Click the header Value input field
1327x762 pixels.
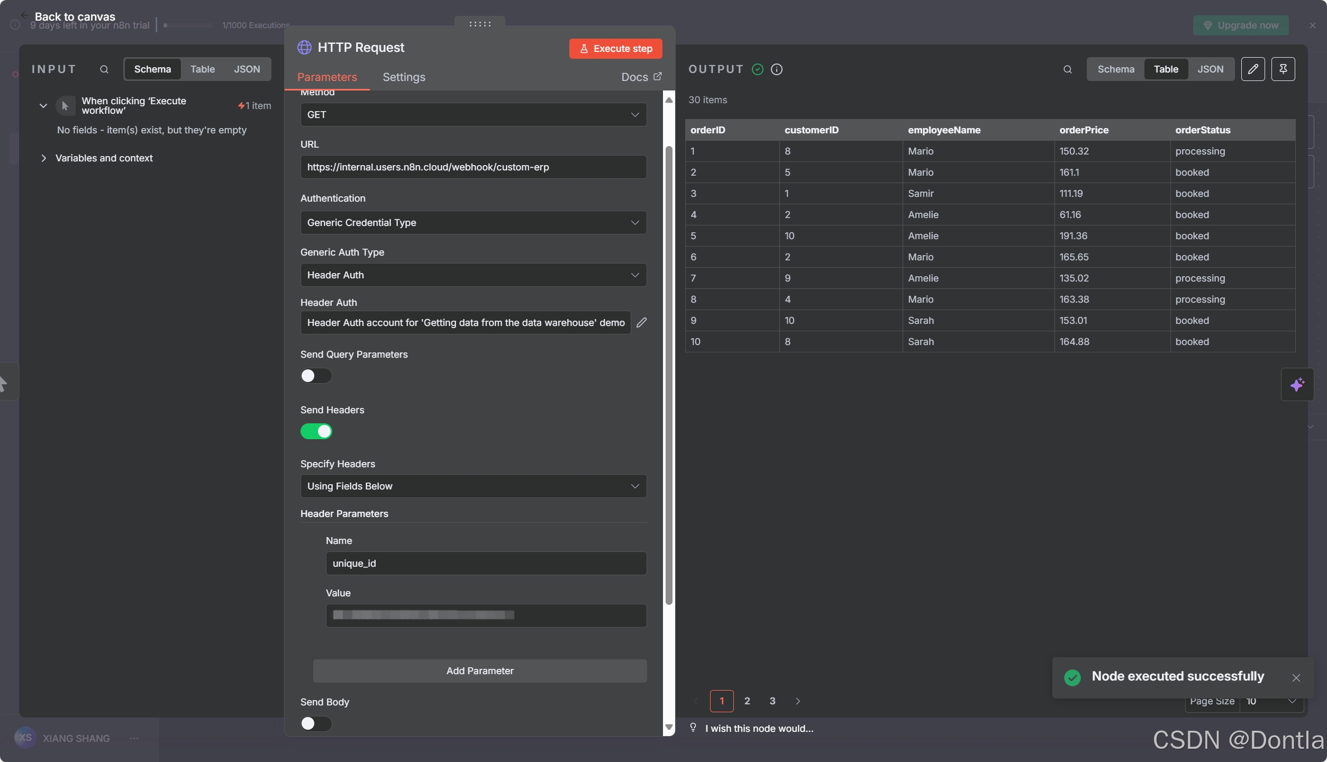486,616
